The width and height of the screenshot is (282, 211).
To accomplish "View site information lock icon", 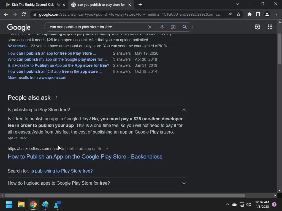I will (x=35, y=14).
